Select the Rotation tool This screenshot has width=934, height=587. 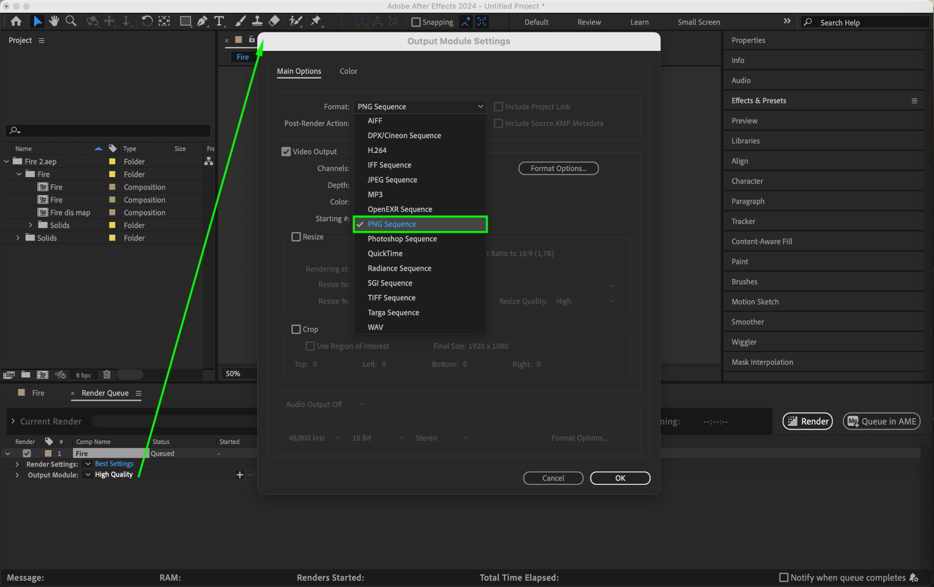point(147,21)
